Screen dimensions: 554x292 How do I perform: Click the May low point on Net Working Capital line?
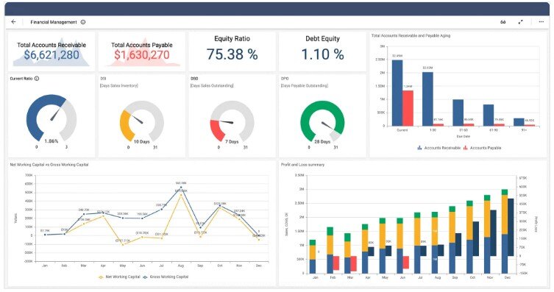pos(123,244)
